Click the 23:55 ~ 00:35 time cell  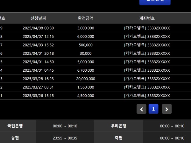coord(65,138)
